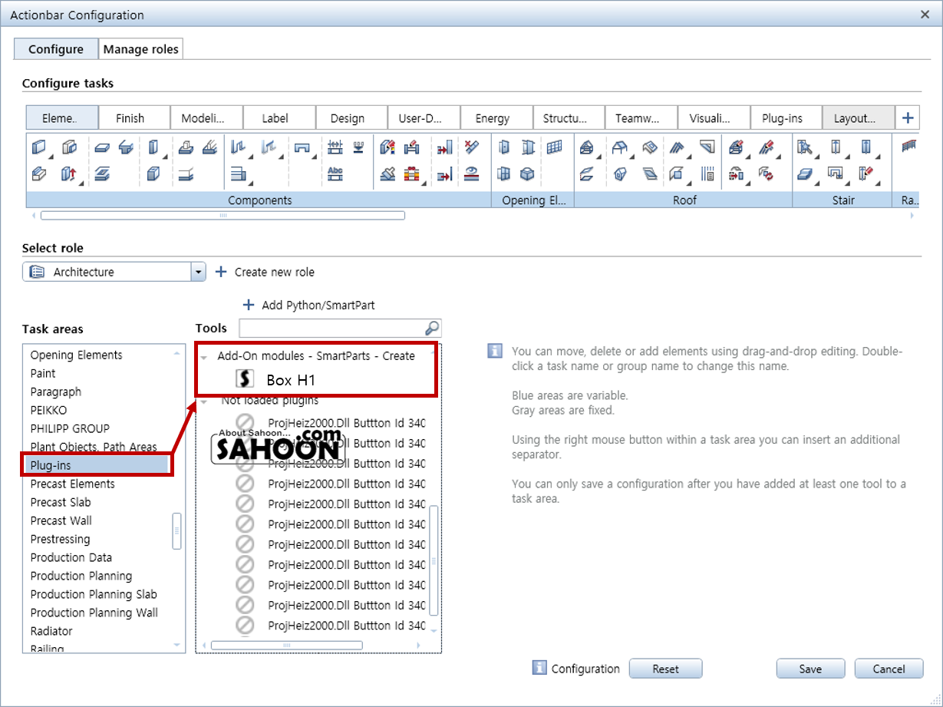Viewport: 943px width, 707px height.
Task: Select the rafters icon in Roof group
Action: pyautogui.click(x=678, y=147)
